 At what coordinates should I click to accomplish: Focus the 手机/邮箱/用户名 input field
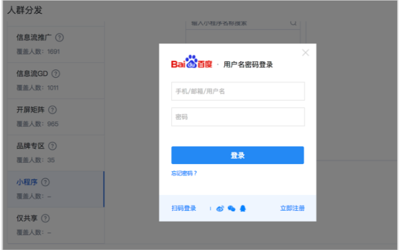pyautogui.click(x=237, y=91)
